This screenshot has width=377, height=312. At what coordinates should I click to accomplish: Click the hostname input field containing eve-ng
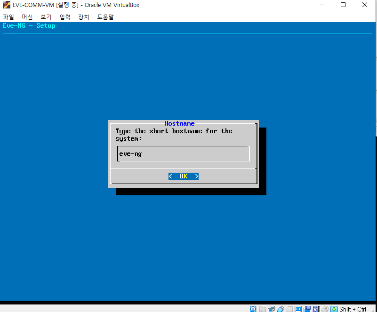pos(184,153)
